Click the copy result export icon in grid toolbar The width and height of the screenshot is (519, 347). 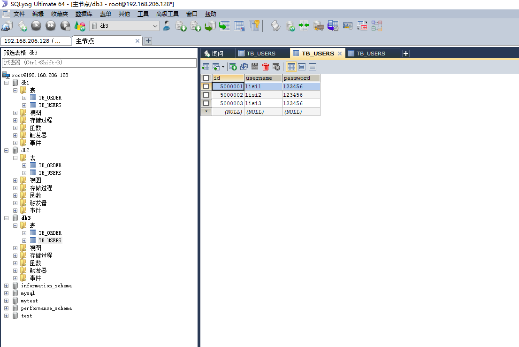coord(216,67)
